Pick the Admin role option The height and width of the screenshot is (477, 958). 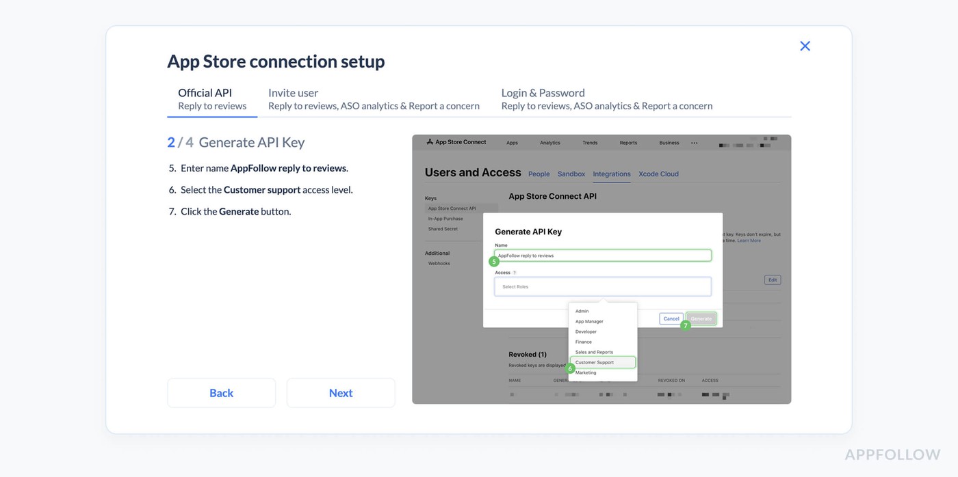tap(582, 311)
